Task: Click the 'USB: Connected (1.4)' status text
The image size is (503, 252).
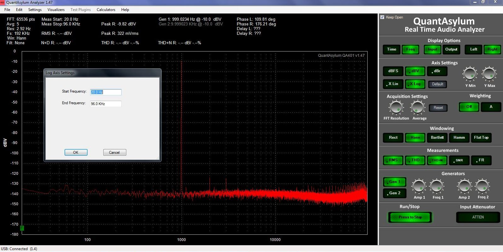Action: 19,249
